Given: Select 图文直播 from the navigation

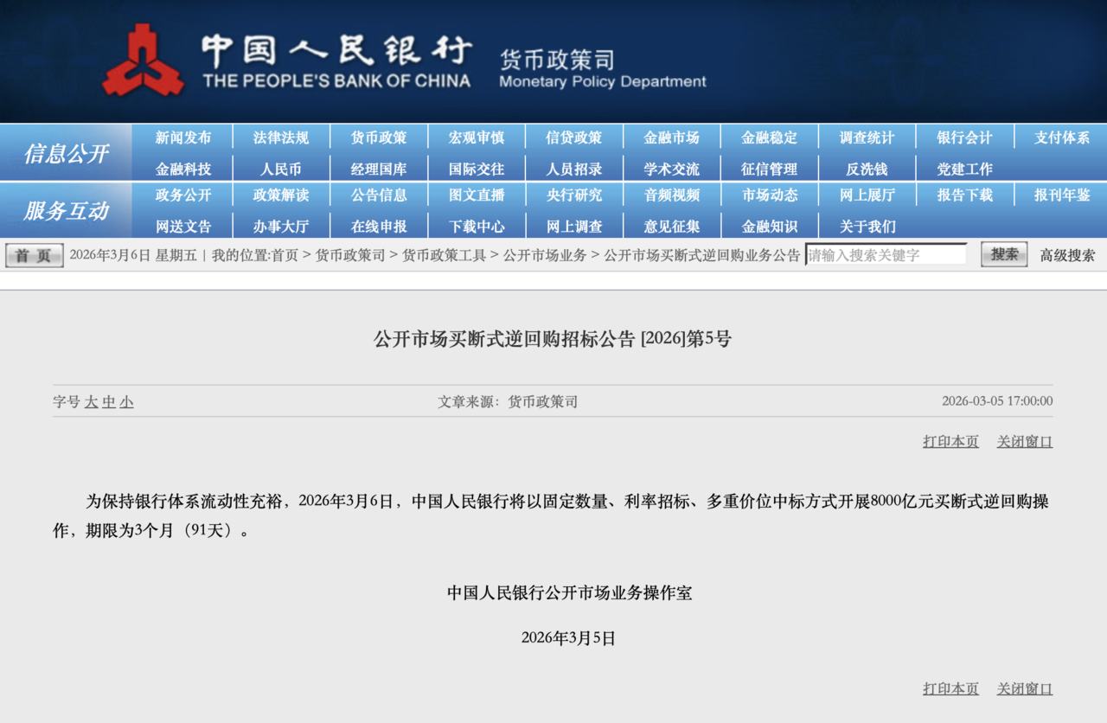Looking at the screenshot, I should pos(476,195).
